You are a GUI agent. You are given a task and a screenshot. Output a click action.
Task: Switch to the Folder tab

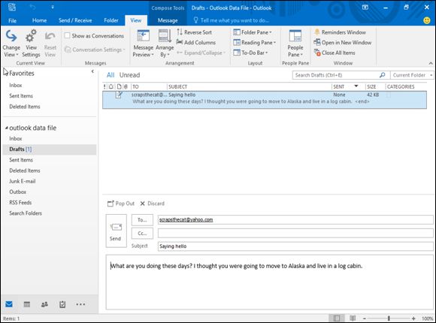[111, 20]
